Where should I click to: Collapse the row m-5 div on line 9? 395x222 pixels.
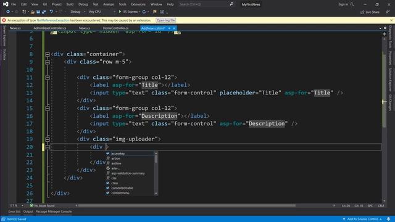point(48,62)
